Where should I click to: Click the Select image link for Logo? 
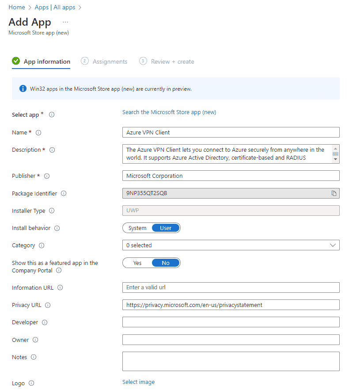[139, 382]
